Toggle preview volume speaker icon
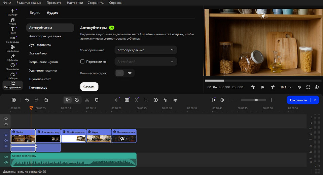323x175 pixels. coord(299,87)
